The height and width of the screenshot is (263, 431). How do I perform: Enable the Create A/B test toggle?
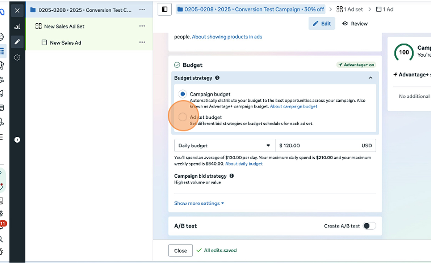(x=369, y=226)
